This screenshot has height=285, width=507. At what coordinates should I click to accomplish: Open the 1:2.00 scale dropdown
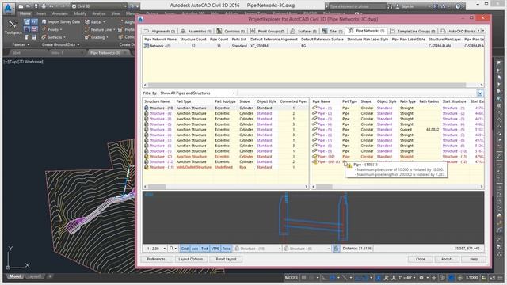(156, 249)
